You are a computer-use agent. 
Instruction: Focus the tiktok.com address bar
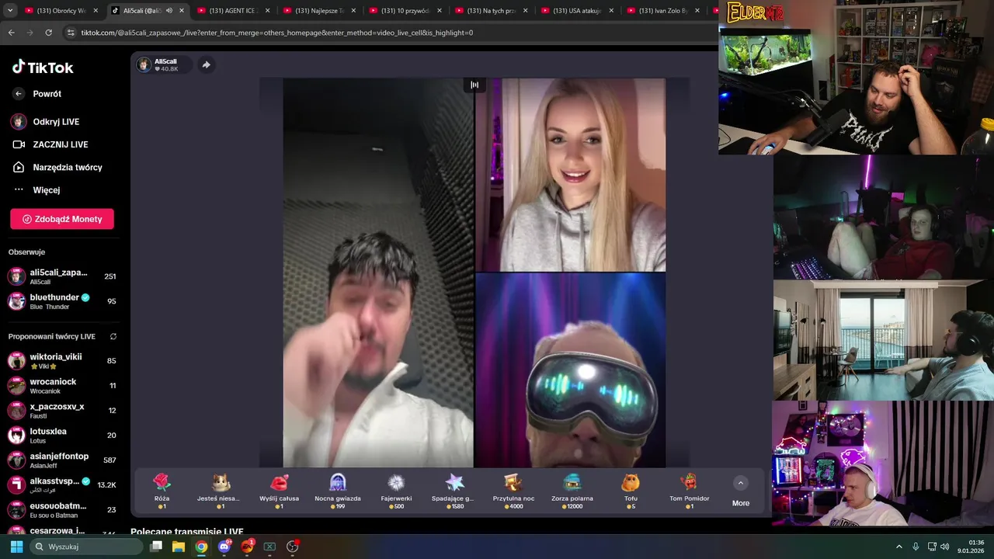388,33
